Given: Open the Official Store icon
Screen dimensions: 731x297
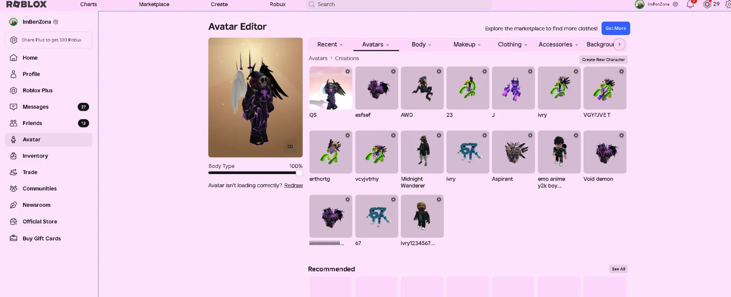Looking at the screenshot, I should click(13, 222).
